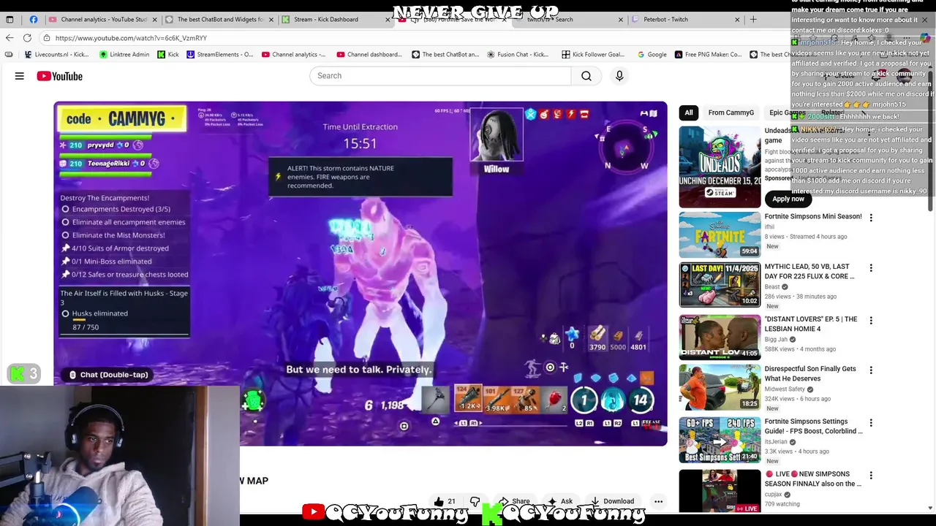Open Fortnite Simpsons Mini Season thumbnail
The image size is (936, 526).
[720, 235]
